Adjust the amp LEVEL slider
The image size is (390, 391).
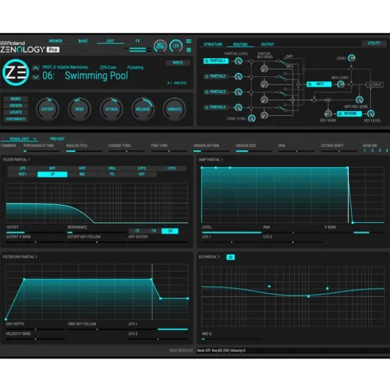(x=231, y=232)
